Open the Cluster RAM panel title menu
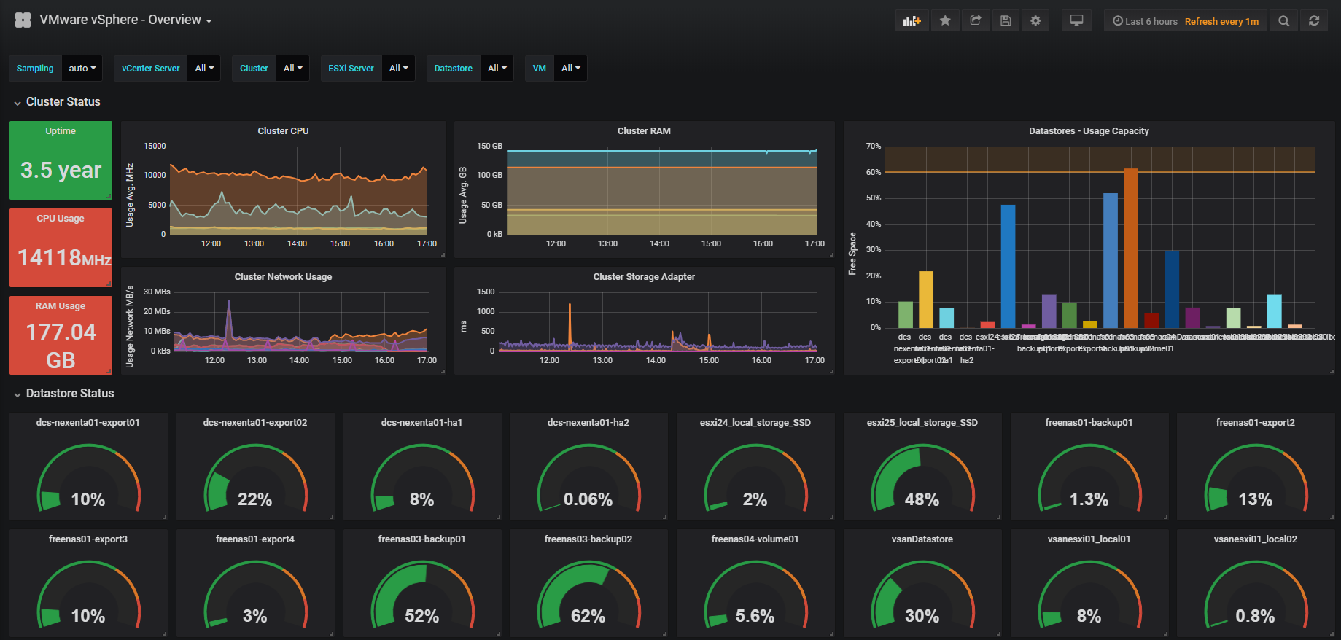Viewport: 1341px width, 640px height. click(644, 131)
